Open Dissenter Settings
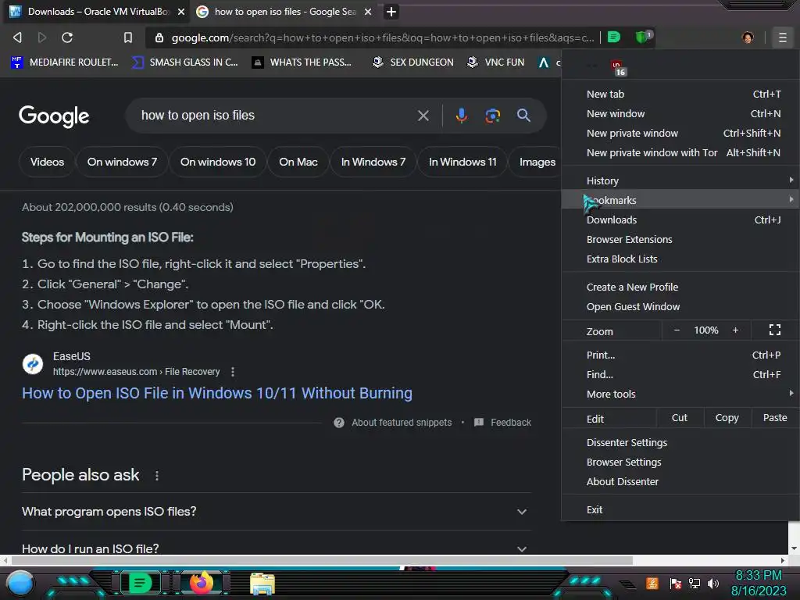 coord(680,442)
